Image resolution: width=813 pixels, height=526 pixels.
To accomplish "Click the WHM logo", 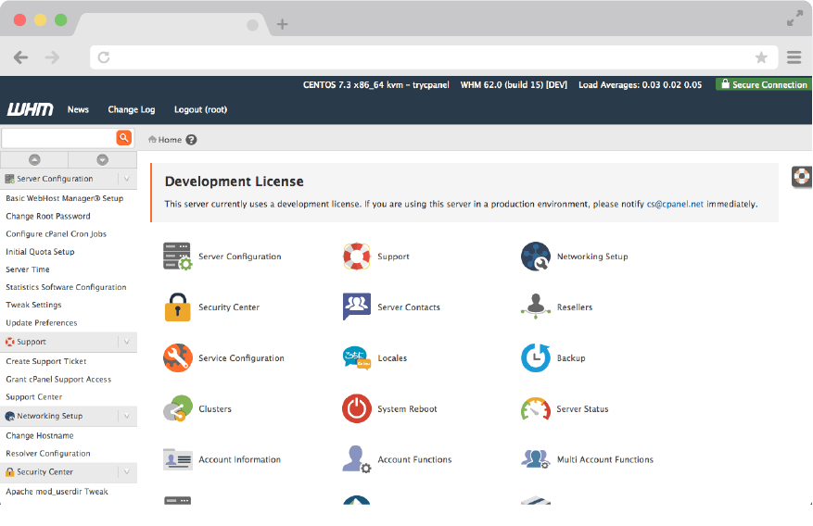I will 30,109.
